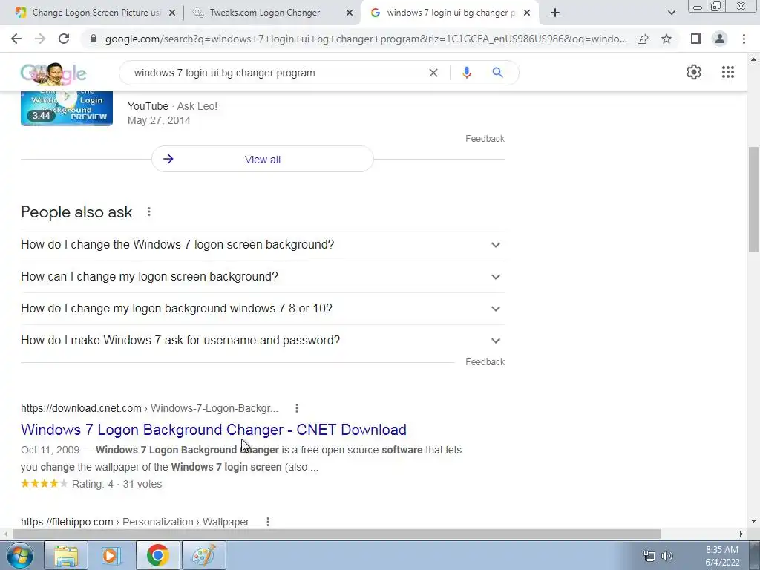Viewport: 760px width, 570px height.
Task: Submit search with the magnifying glass icon
Action: coord(497,73)
